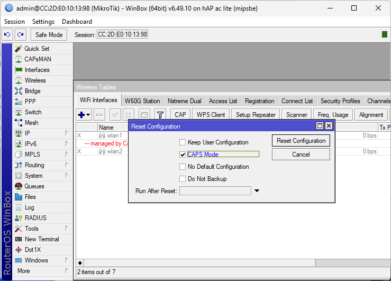Switch to the W60G Station tab
Screen dimensions: 391x281
[142, 101]
